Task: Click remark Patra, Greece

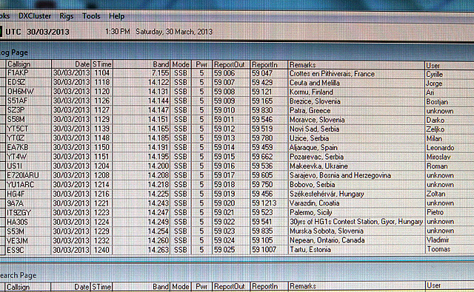Action: click(x=310, y=111)
